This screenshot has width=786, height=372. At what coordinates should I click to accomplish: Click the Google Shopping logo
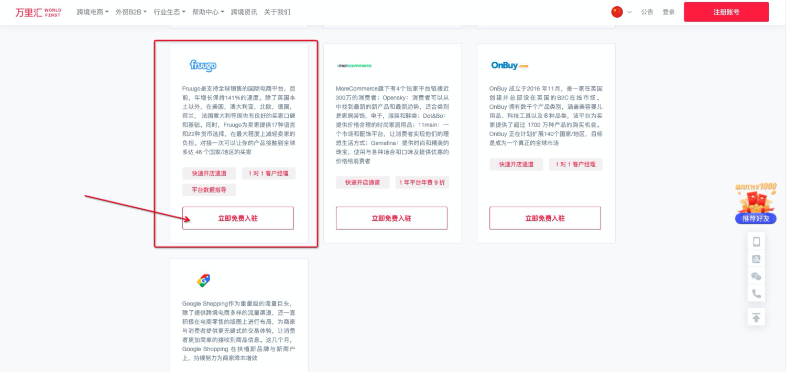click(x=203, y=280)
